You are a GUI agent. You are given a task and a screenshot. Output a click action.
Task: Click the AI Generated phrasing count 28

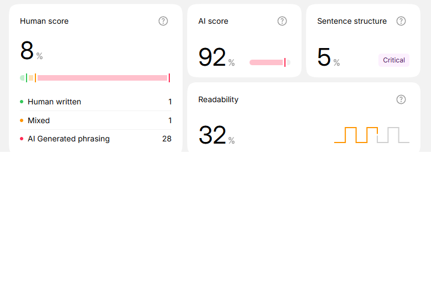point(167,139)
